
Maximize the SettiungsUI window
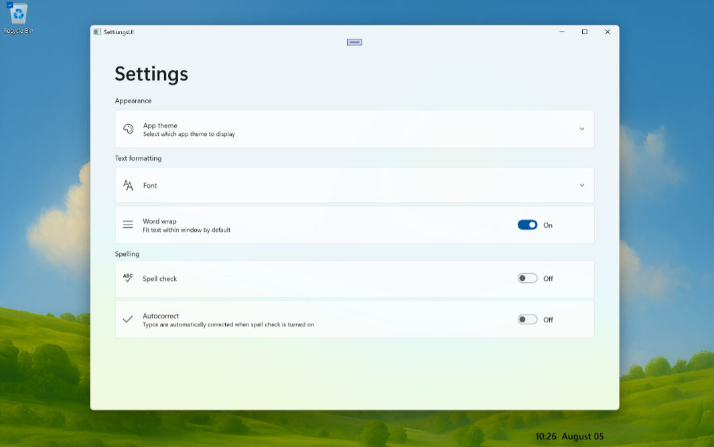[x=584, y=31]
